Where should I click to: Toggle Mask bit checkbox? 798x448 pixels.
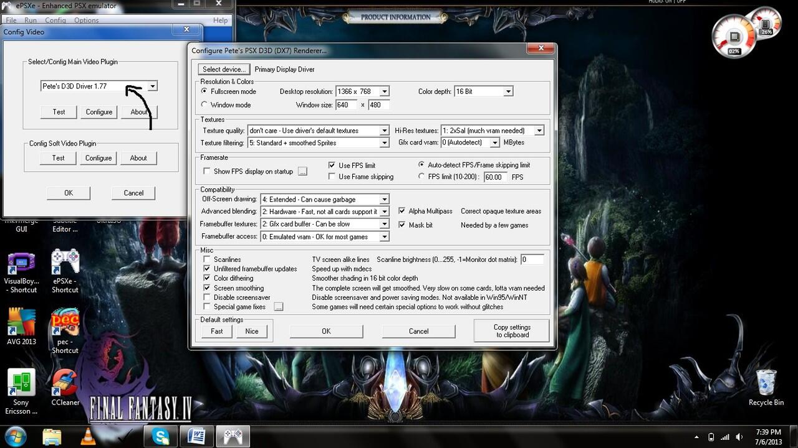[401, 225]
